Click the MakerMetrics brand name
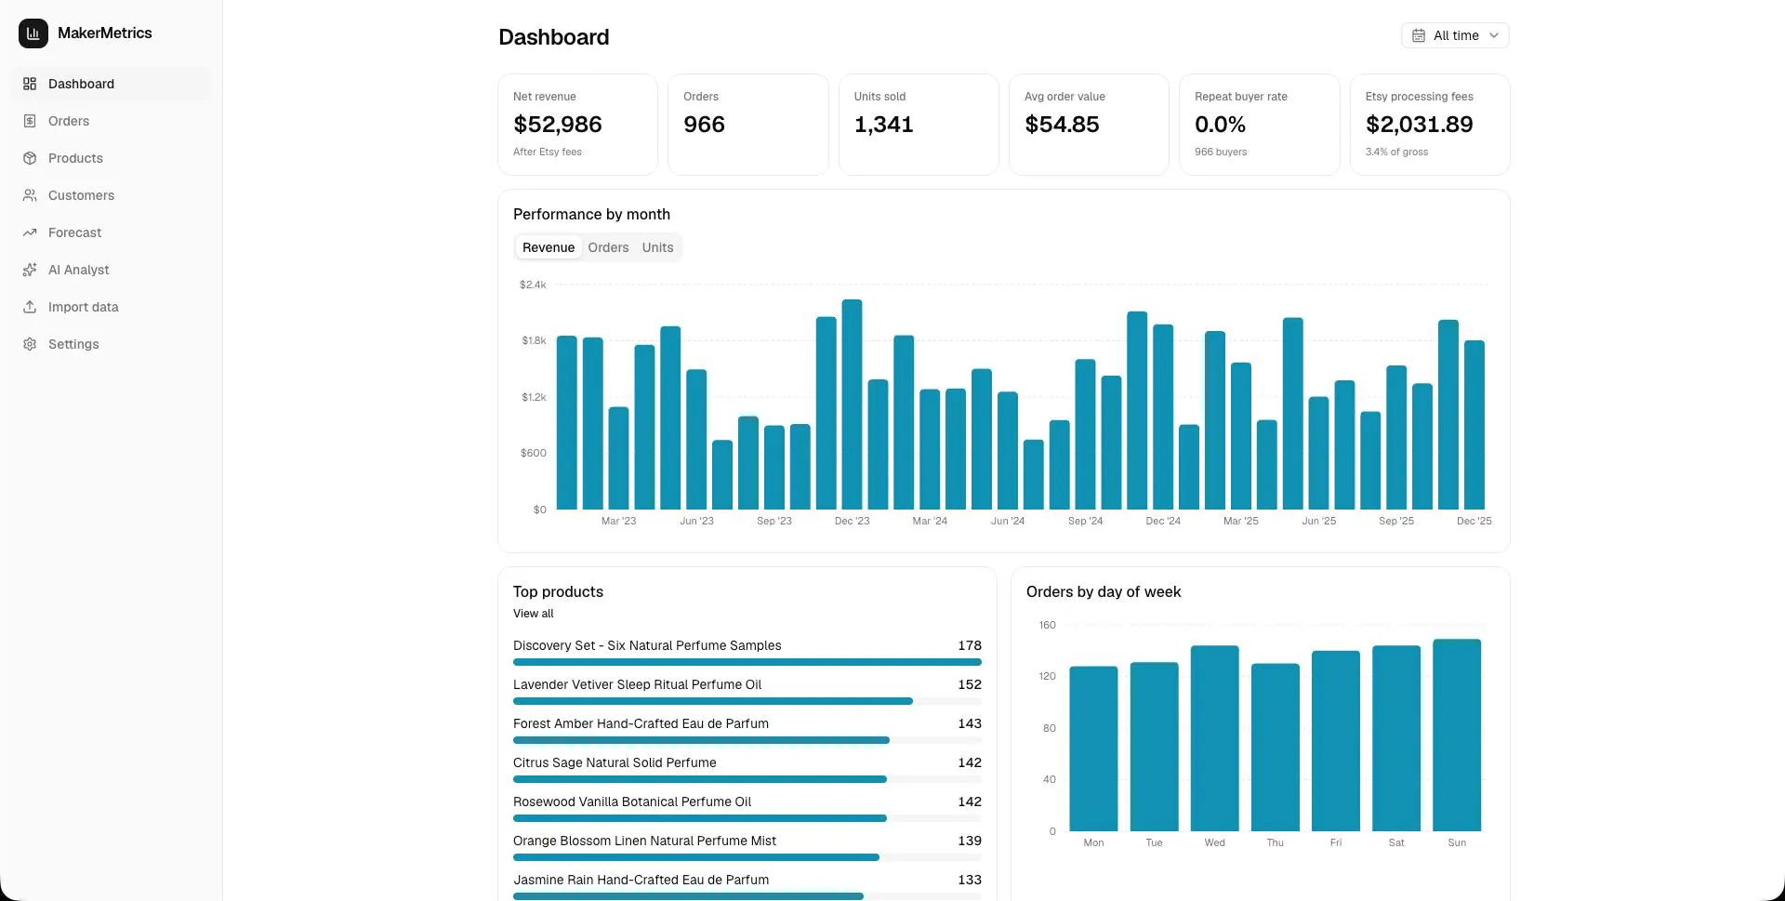This screenshot has width=1785, height=901. [x=105, y=33]
